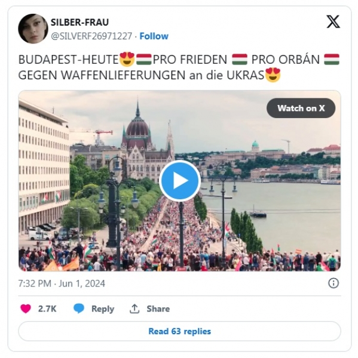Click the pink heart like icon

pos(26,308)
